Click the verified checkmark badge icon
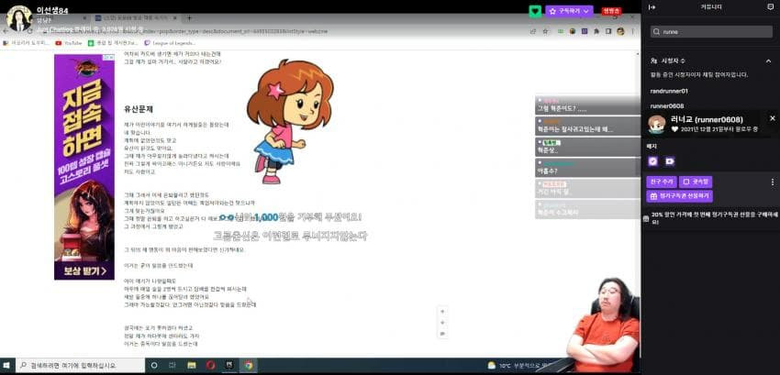The height and width of the screenshot is (375, 780). point(652,161)
